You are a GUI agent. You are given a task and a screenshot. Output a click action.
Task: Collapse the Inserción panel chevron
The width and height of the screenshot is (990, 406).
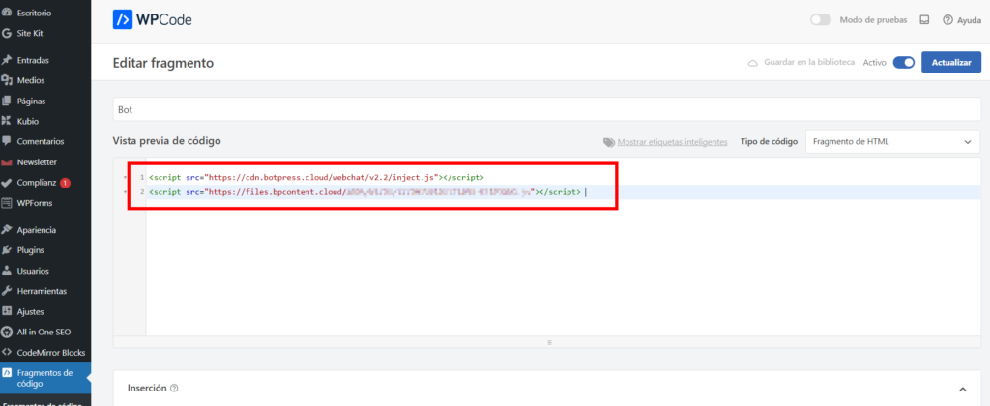[962, 389]
